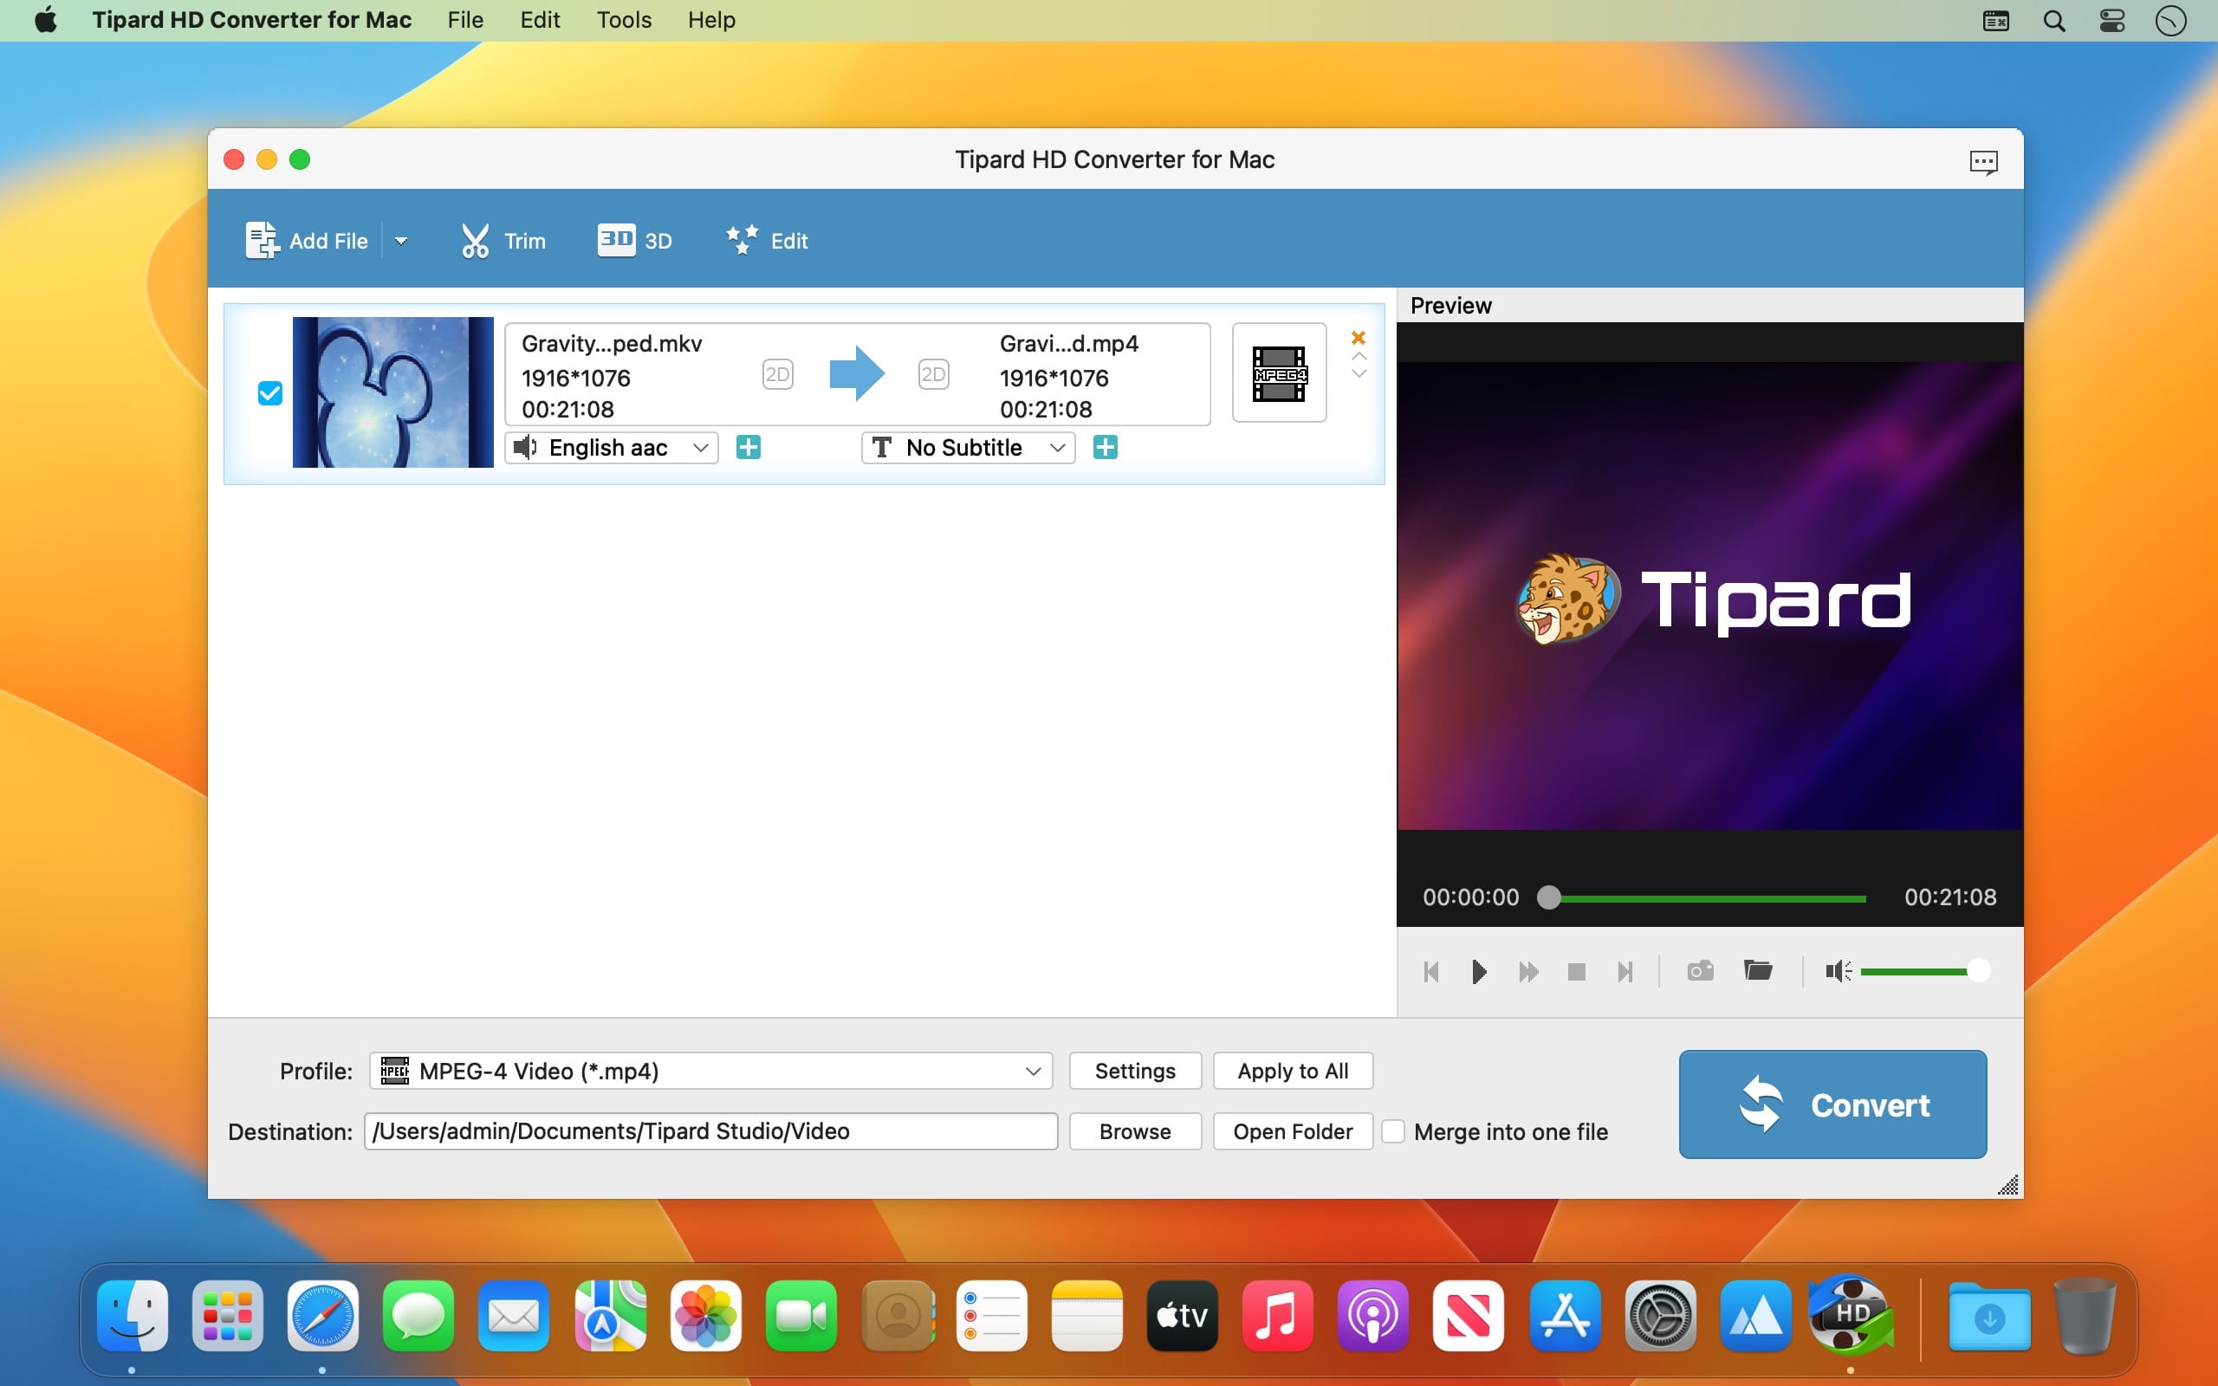This screenshot has width=2218, height=1386.
Task: Open Launchpad from the Dock
Action: point(227,1317)
